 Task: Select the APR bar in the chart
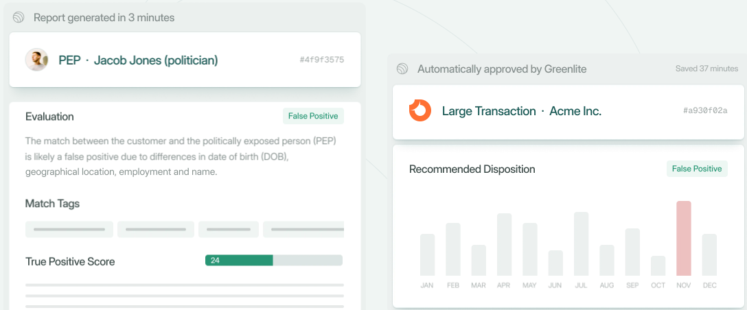(x=504, y=244)
